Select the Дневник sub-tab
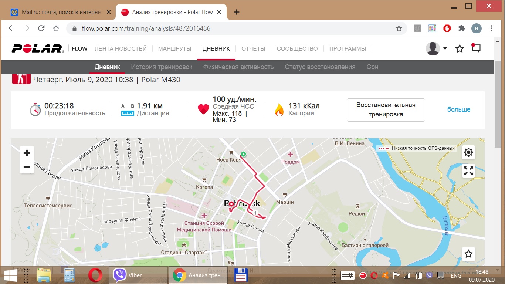 107,67
